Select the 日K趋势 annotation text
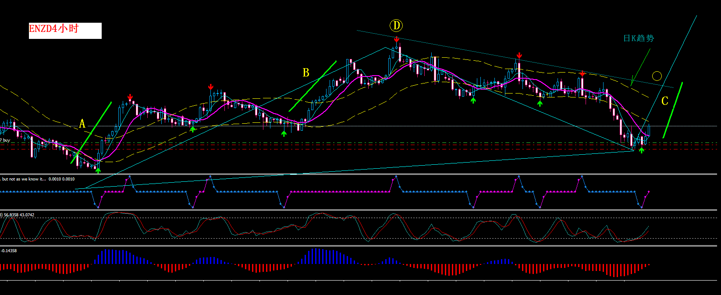The image size is (721, 295). 639,38
